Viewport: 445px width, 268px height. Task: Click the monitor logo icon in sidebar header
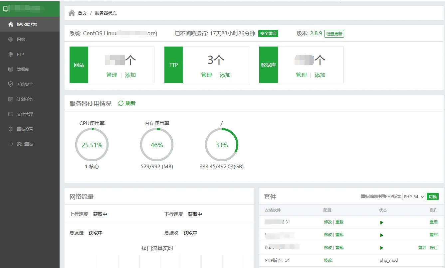coord(5,9)
